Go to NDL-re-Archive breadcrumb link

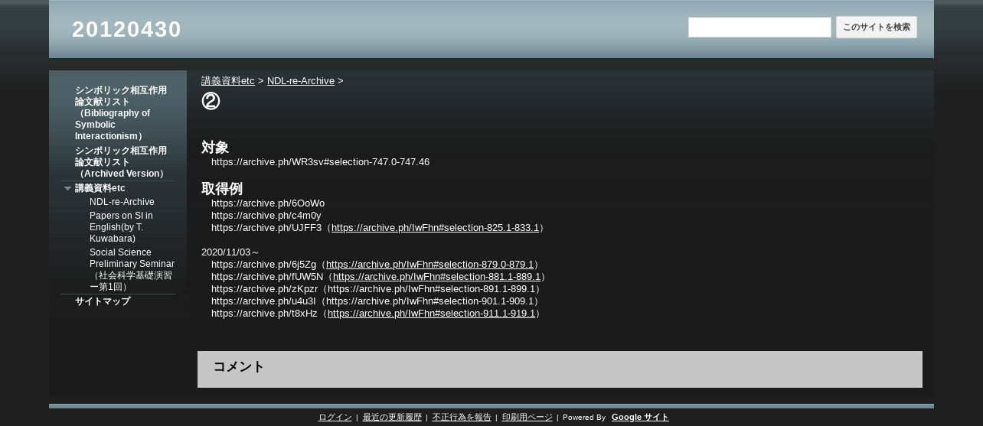(x=301, y=81)
